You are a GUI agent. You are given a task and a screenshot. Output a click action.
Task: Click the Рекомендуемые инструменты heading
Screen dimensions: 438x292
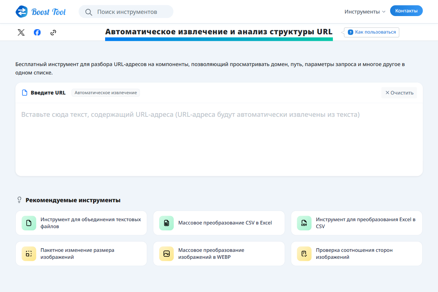[x=73, y=200]
